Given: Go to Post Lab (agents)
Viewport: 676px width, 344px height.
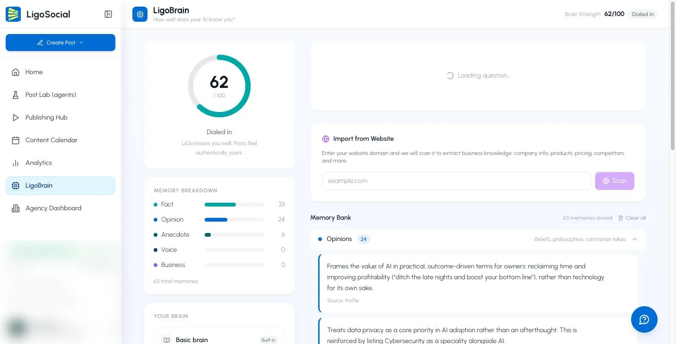Looking at the screenshot, I should [x=61, y=95].
